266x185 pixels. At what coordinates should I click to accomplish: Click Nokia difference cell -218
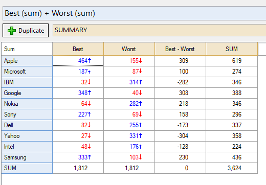180,104
